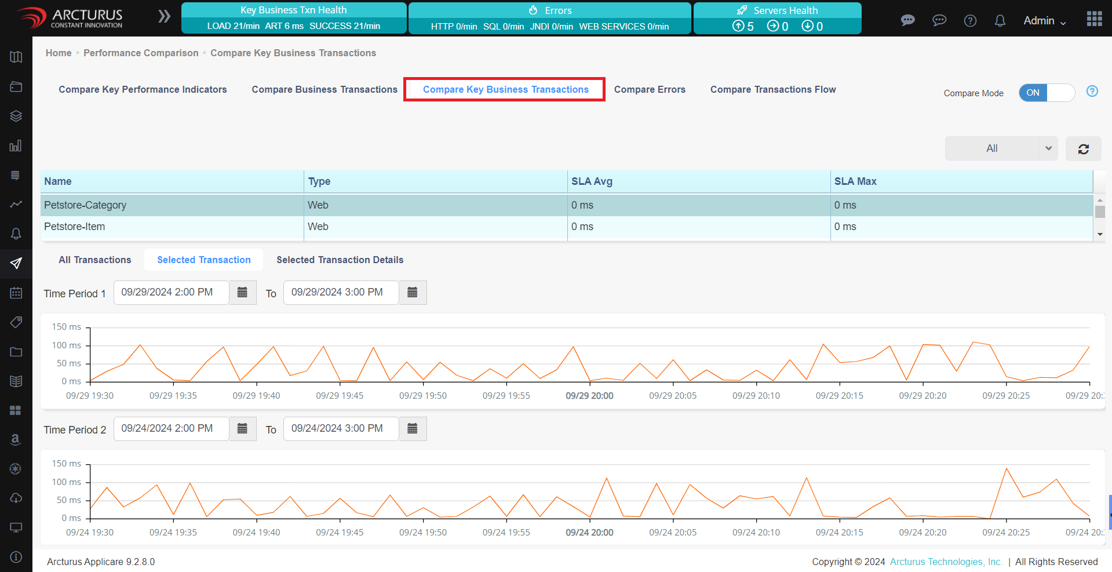Screen dimensions: 1112x572
Task: Open calendar picker for Time Period 1 start
Action: 242,293
